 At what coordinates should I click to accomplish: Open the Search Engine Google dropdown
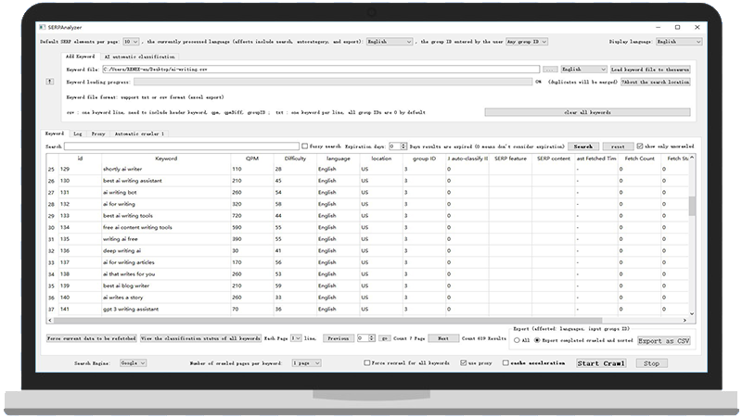tap(133, 362)
